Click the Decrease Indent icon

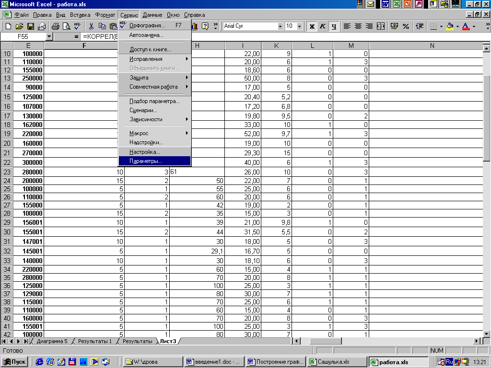click(420, 26)
